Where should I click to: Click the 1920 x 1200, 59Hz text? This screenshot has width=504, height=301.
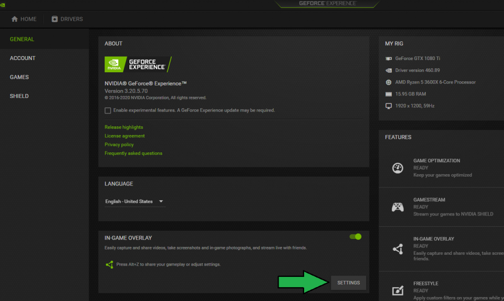(414, 106)
